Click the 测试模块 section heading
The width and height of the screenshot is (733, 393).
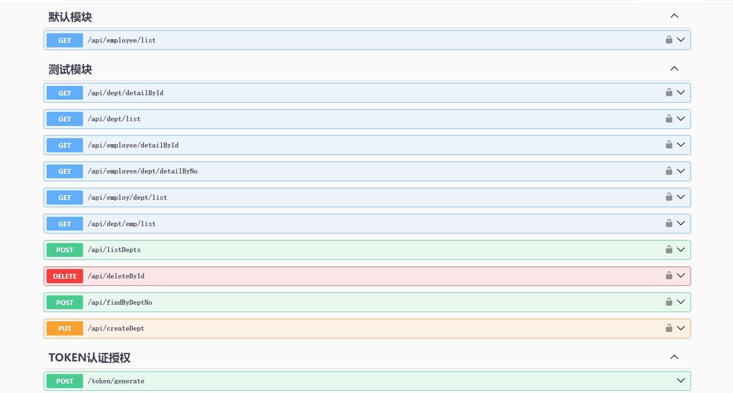pos(70,70)
